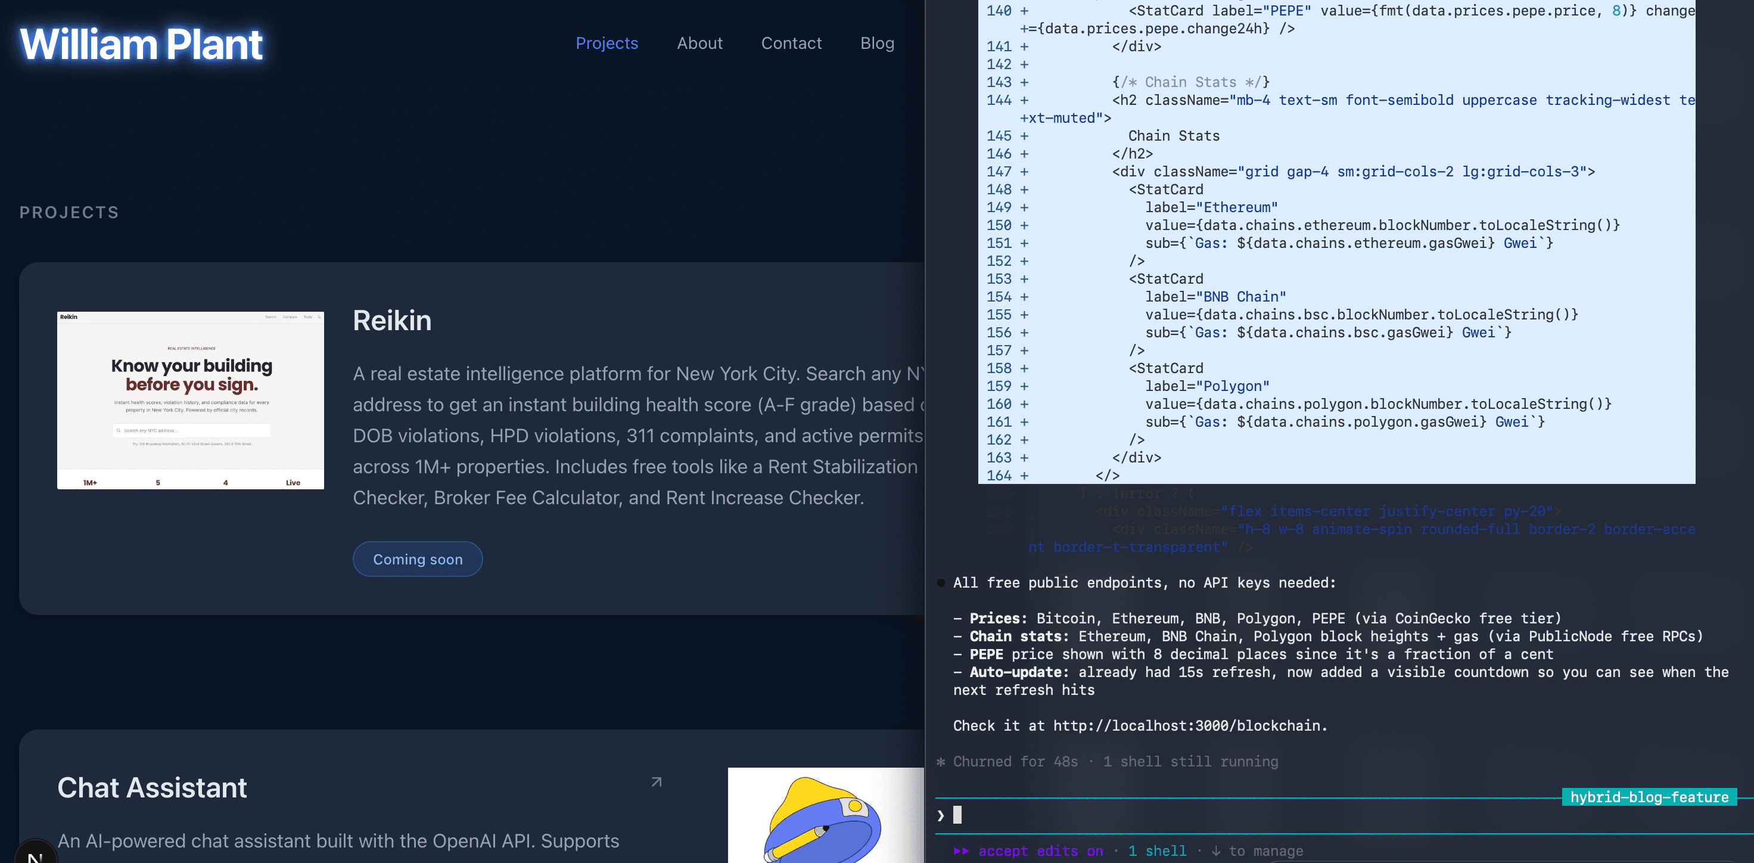Click the grid gap-4 div className line

(1354, 171)
